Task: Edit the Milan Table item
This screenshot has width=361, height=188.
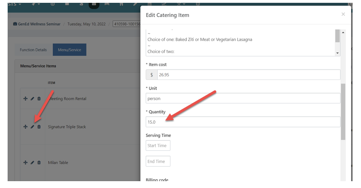Action: tap(32, 163)
